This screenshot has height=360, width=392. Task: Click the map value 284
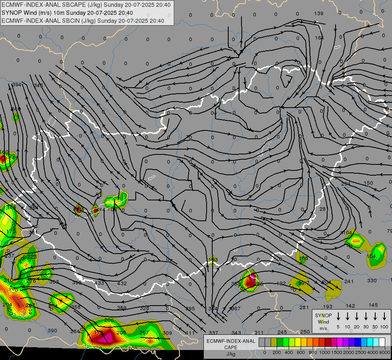(75, 332)
